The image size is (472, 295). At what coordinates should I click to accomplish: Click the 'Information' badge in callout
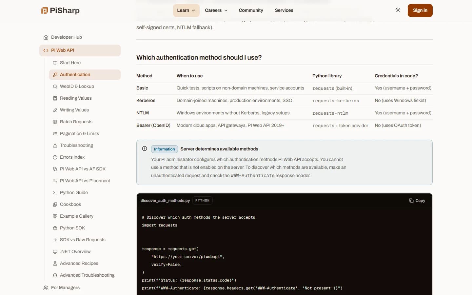pyautogui.click(x=165, y=149)
